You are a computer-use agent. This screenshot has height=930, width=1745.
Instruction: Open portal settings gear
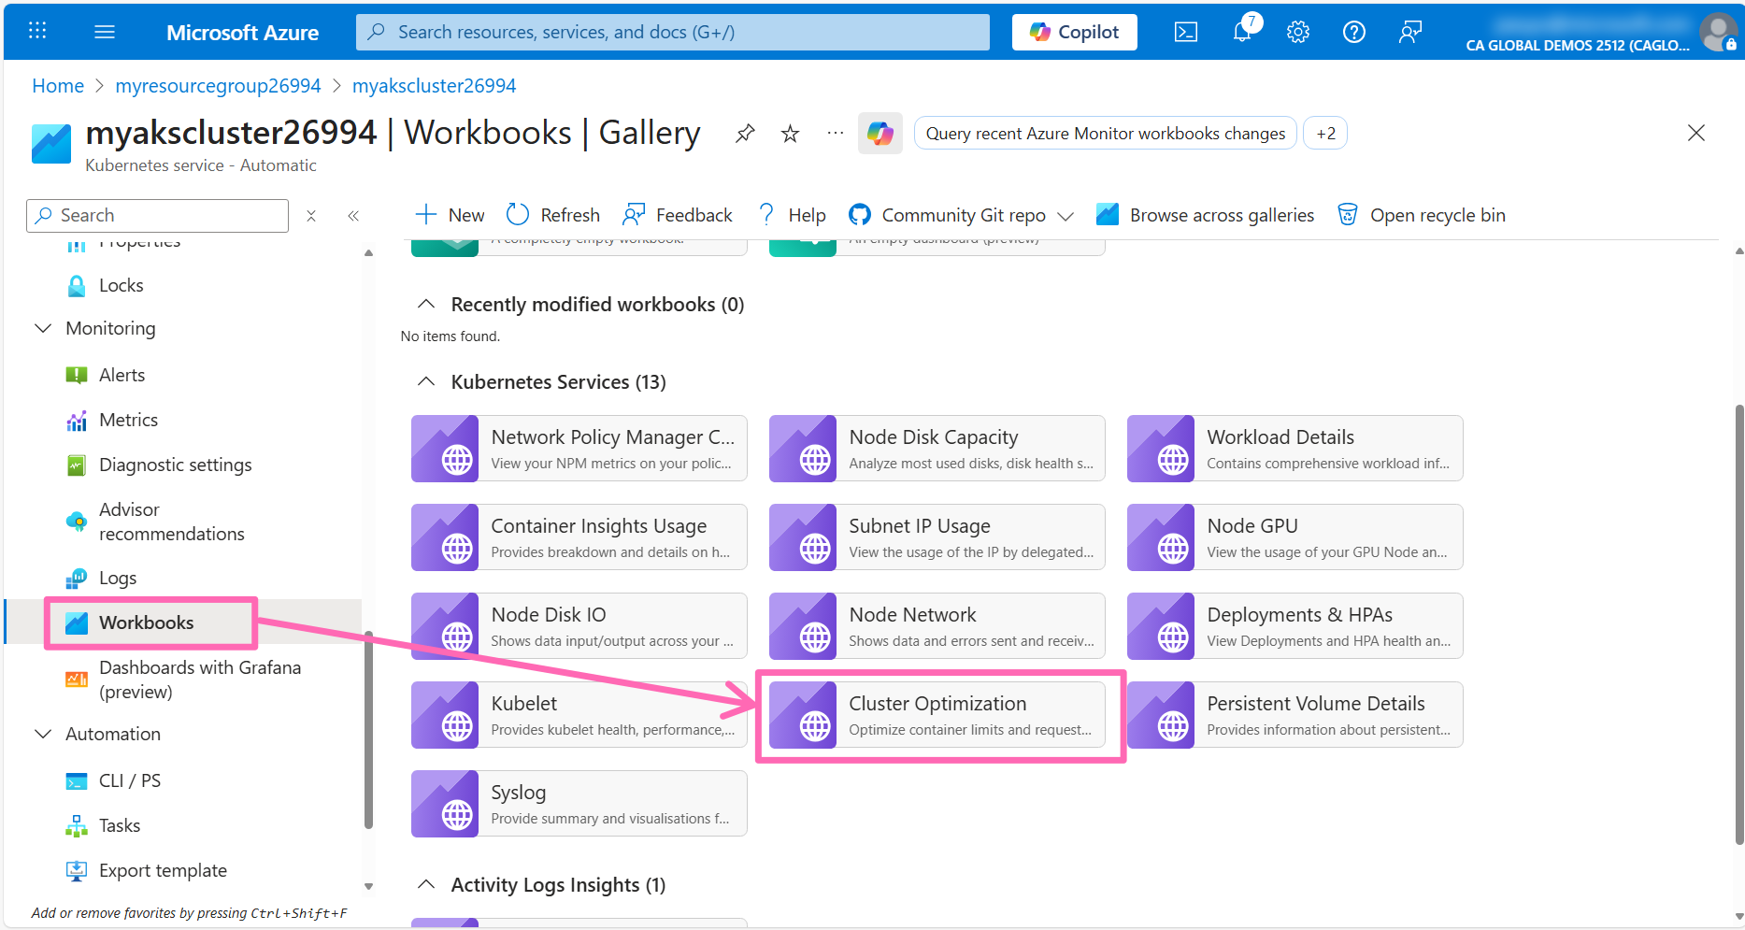coord(1297,32)
